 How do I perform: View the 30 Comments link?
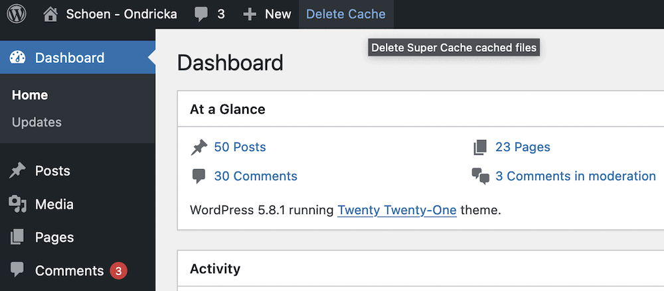point(256,176)
